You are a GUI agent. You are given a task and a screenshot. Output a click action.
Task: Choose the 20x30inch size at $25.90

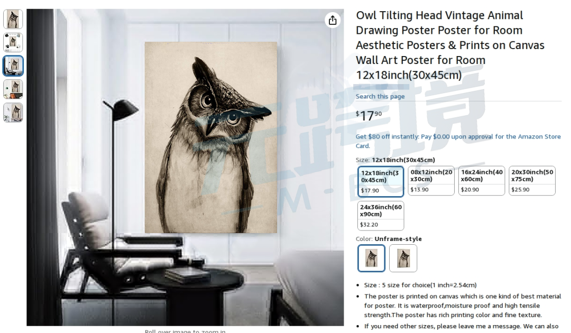coord(532,181)
